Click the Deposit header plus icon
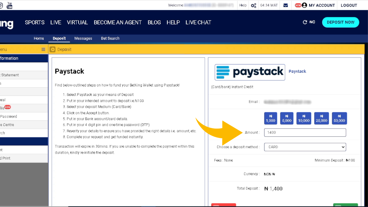The height and width of the screenshot is (207, 368). point(53,49)
